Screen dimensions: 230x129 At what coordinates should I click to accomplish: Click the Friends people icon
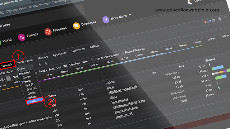tap(22, 37)
